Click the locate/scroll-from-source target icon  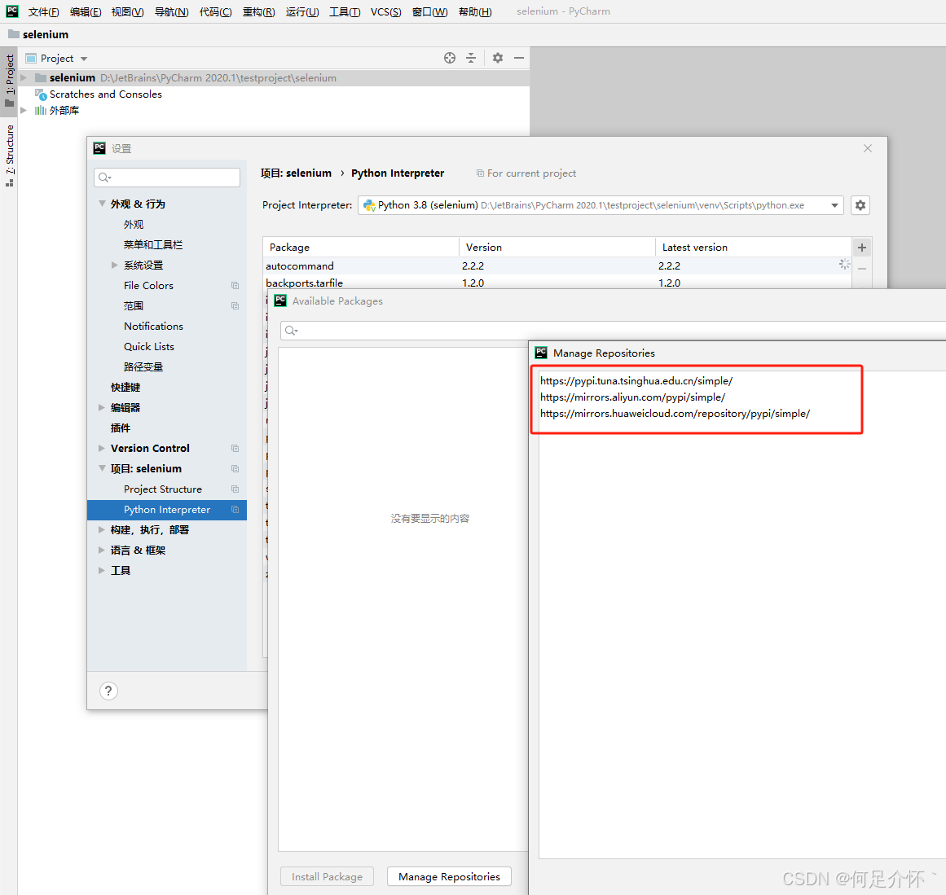[x=450, y=58]
